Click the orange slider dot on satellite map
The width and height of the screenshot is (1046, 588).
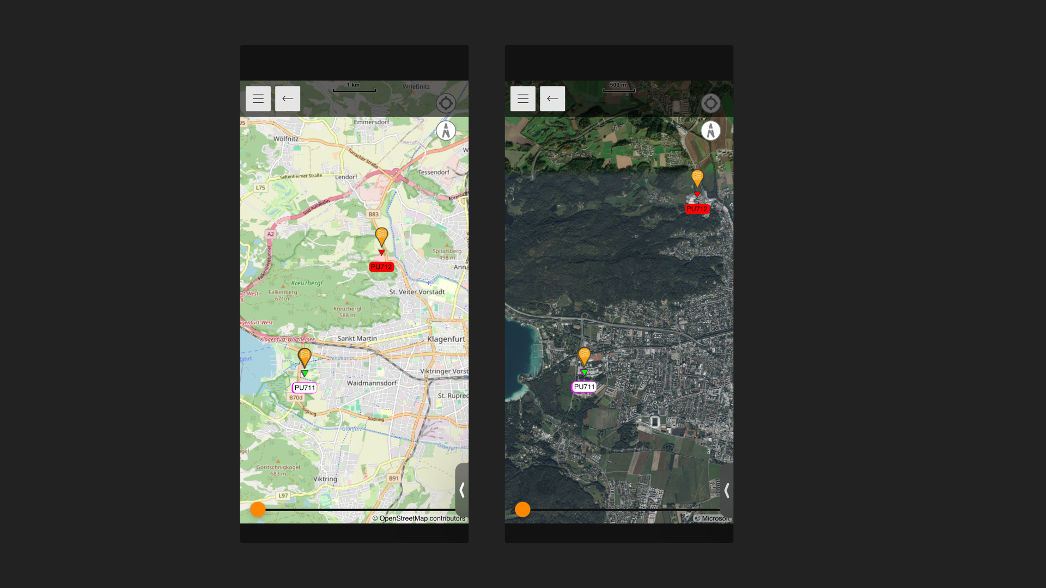[522, 509]
